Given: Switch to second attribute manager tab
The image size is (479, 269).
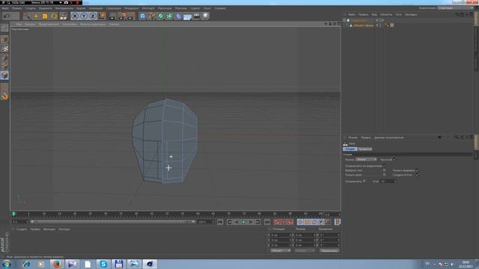Looking at the screenshot, I should 365,149.
